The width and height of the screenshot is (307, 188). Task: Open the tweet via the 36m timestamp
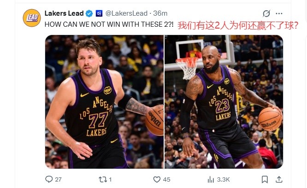click(160, 13)
